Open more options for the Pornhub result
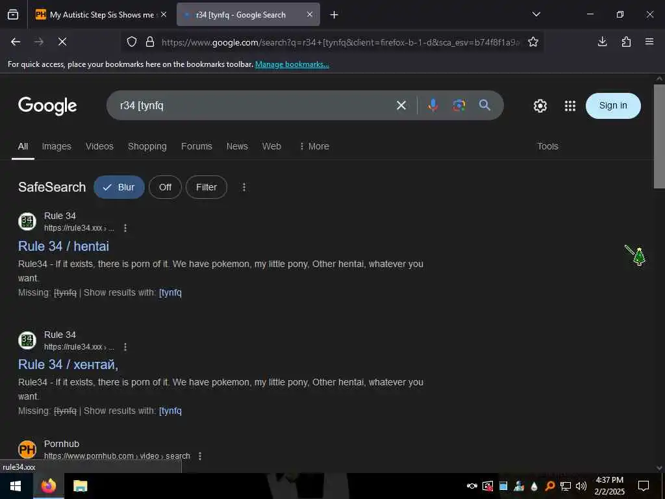Screen dimensions: 665x499 200,455
